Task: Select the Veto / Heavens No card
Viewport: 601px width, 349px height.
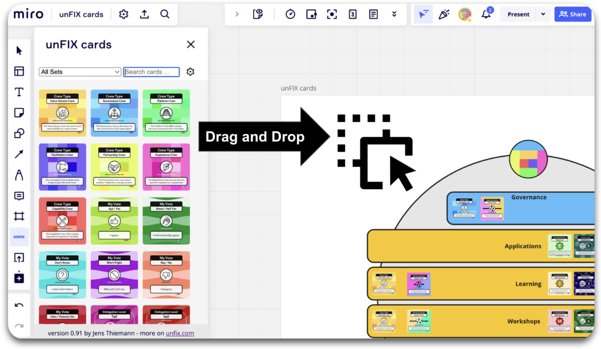Action: coord(62,315)
